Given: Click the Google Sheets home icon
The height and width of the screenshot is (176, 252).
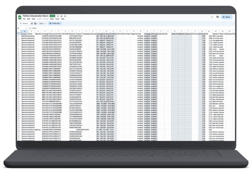Looking at the screenshot, I should 20,17.
